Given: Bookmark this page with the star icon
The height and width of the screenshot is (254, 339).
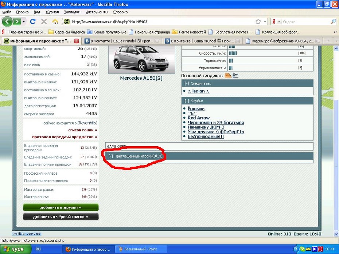Looking at the screenshot, I should point(258,21).
